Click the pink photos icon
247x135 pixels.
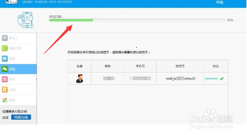pyautogui.click(x=5, y=79)
